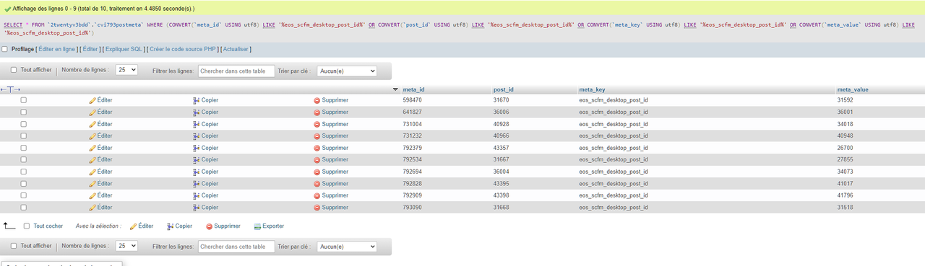Image resolution: width=925 pixels, height=266 pixels.
Task: Focus top 'Filtrer les lignes' search field
Action: pos(236,71)
